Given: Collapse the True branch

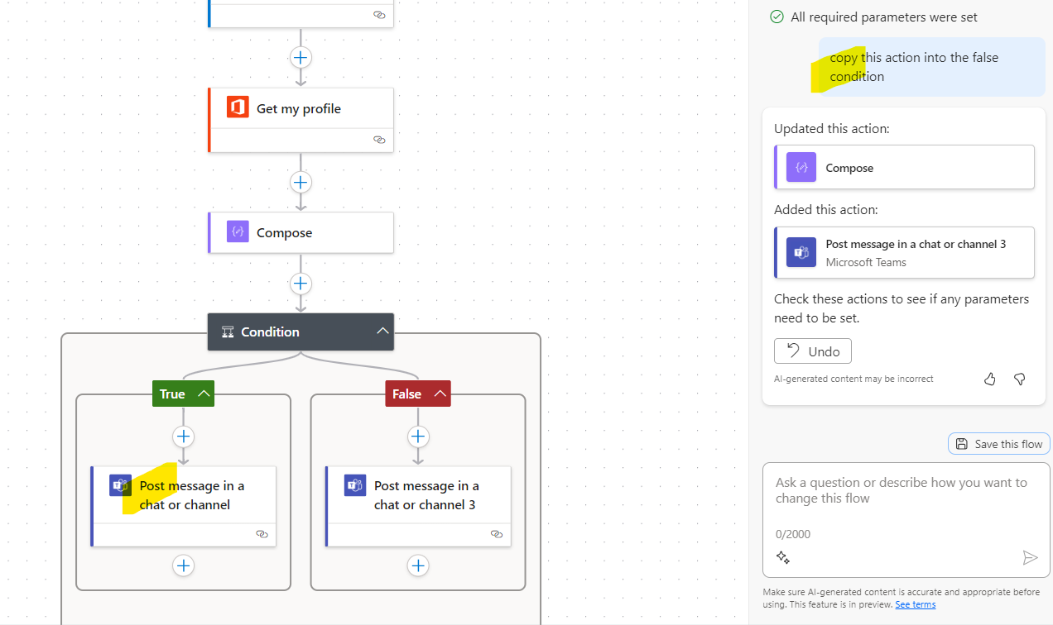Looking at the screenshot, I should pos(204,394).
